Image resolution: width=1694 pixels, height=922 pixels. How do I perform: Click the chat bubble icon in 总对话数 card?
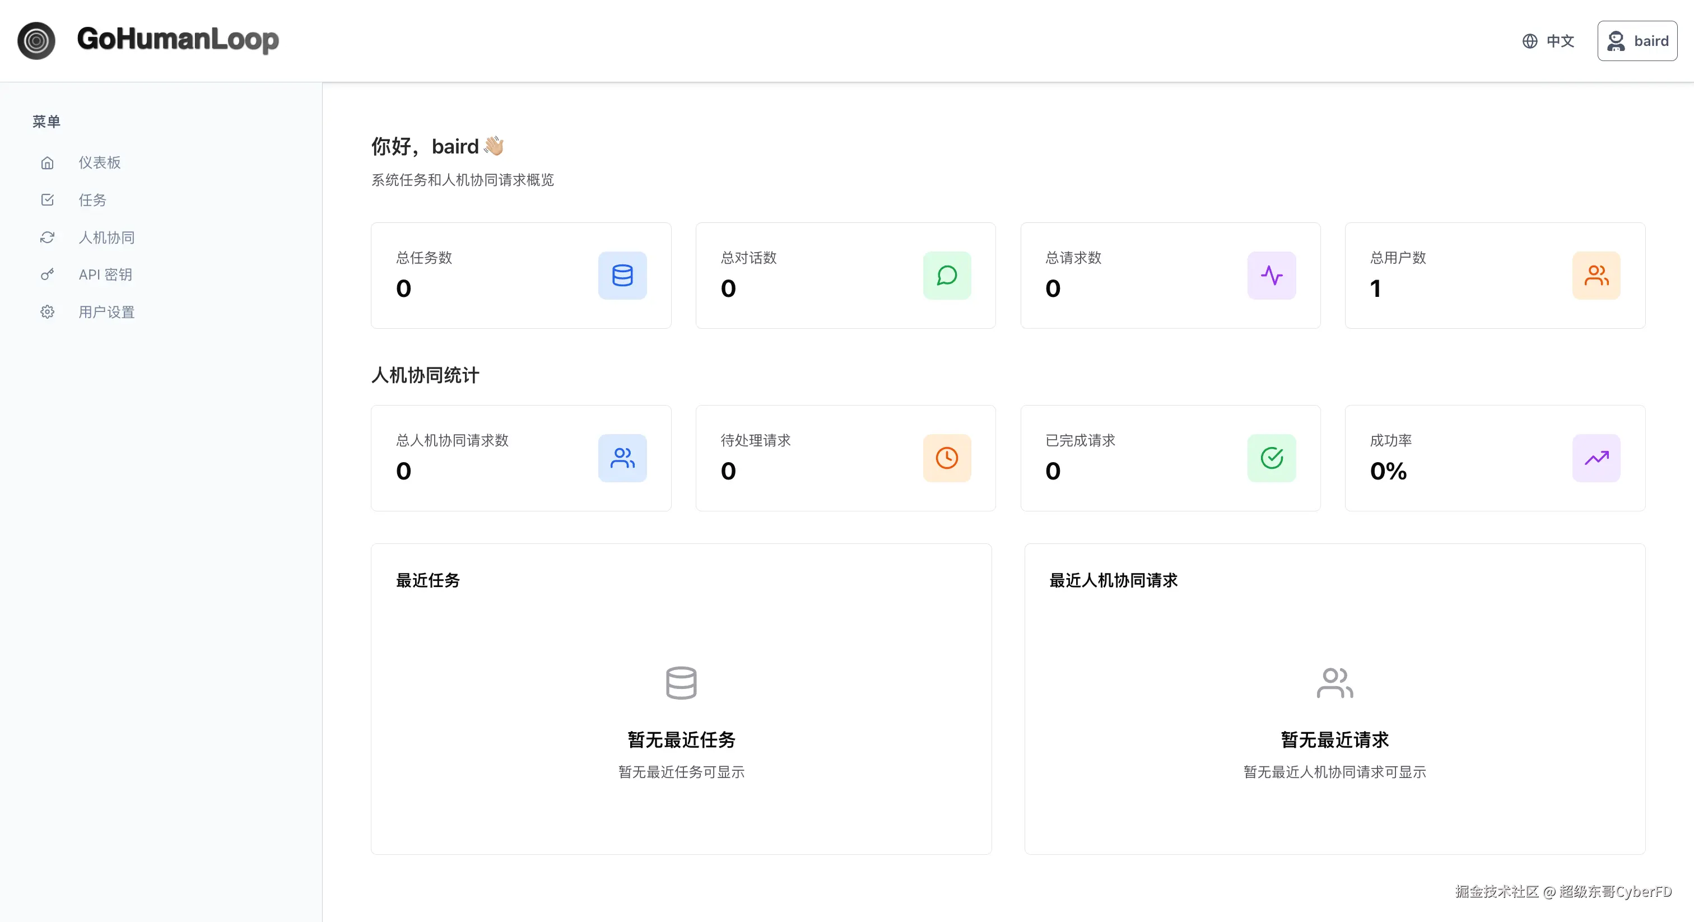[946, 276]
